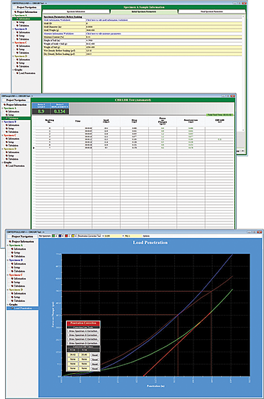264x399 pixels.
Task: Collapse Specimen C node in graph window tree
Action: pyautogui.click(x=8, y=275)
